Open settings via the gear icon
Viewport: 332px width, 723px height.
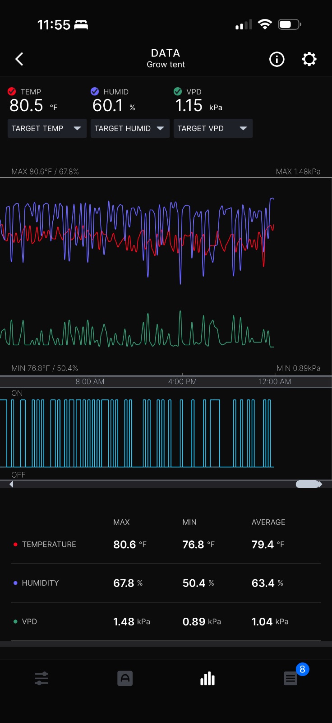coord(309,59)
